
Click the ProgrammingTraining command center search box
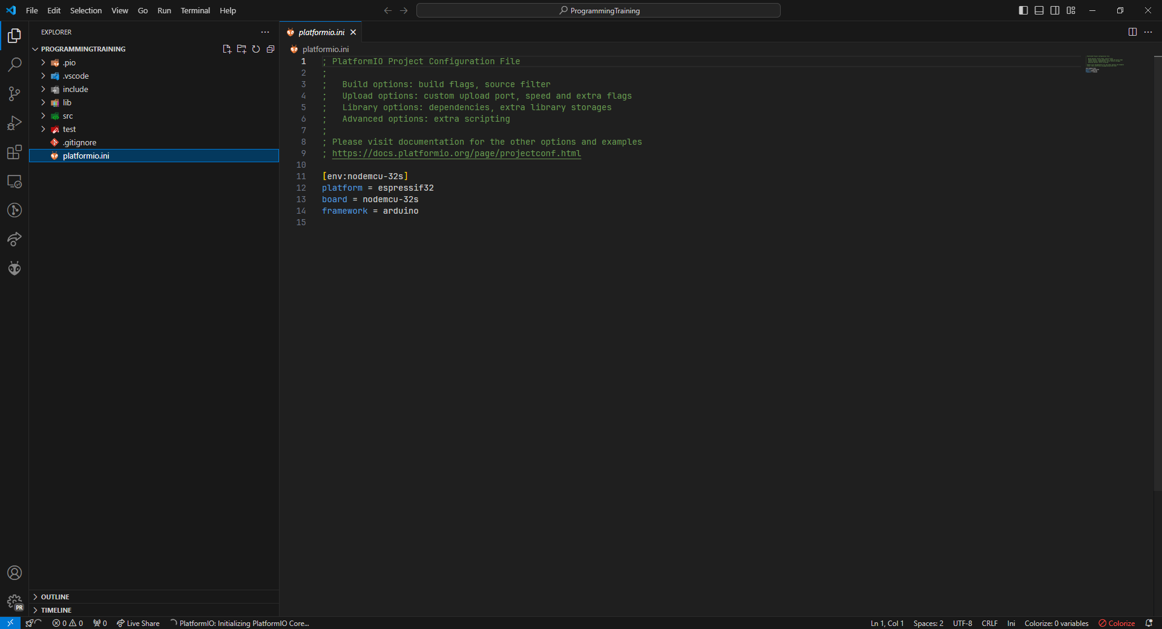point(599,10)
